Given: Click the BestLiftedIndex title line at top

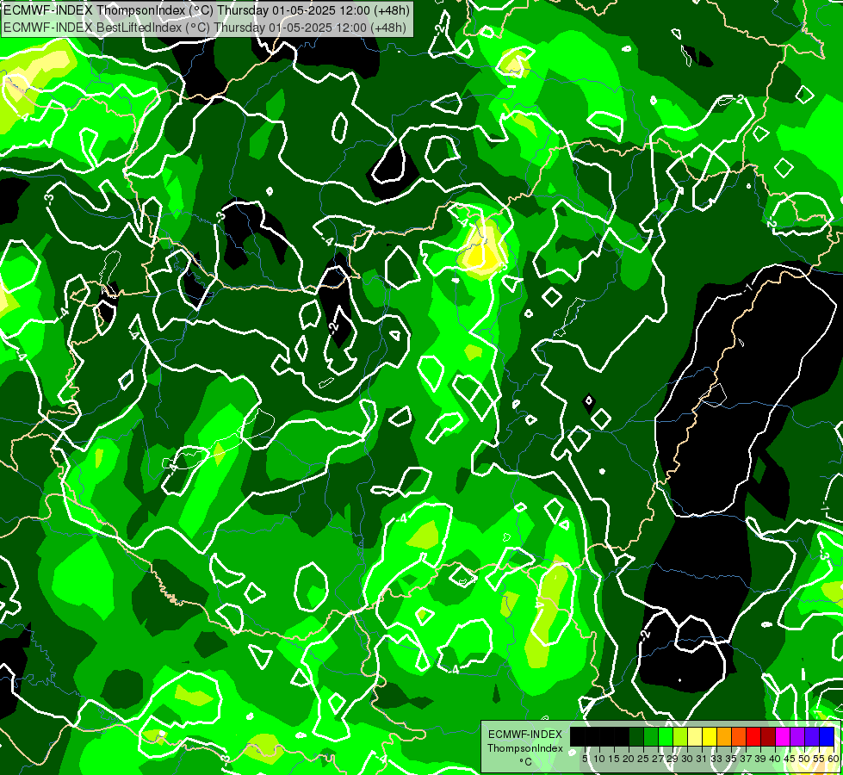Looking at the screenshot, I should (x=205, y=28).
